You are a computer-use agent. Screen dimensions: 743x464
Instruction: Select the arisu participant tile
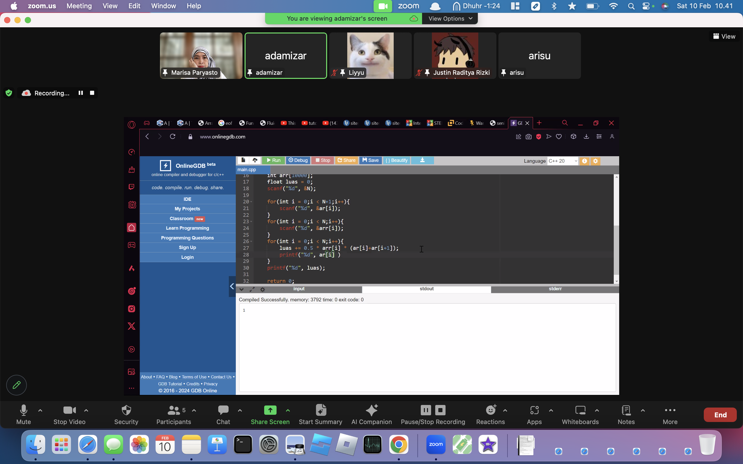539,55
